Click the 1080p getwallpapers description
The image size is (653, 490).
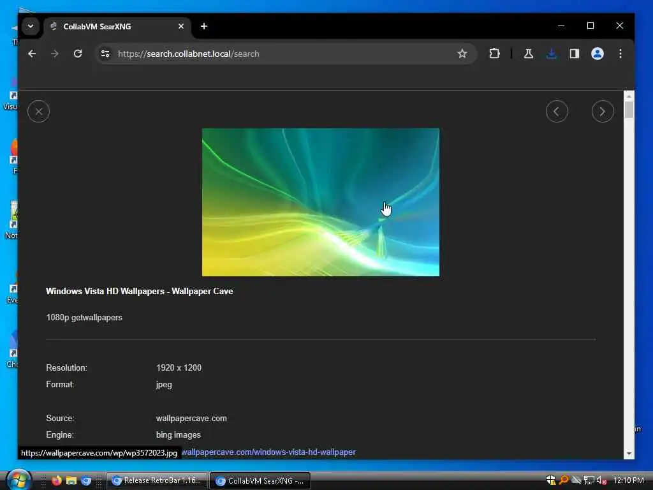tap(84, 318)
